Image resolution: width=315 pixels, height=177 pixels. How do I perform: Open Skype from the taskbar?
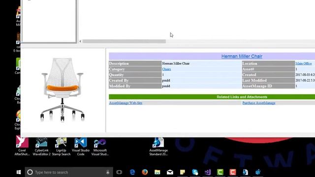click(195, 172)
